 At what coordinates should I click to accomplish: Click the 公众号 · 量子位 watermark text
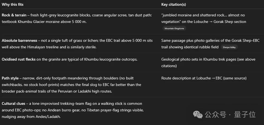[230, 115]
